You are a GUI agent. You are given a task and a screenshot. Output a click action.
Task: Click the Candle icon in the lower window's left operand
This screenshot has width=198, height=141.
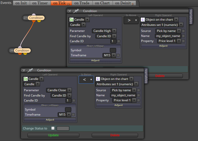(x=26, y=79)
